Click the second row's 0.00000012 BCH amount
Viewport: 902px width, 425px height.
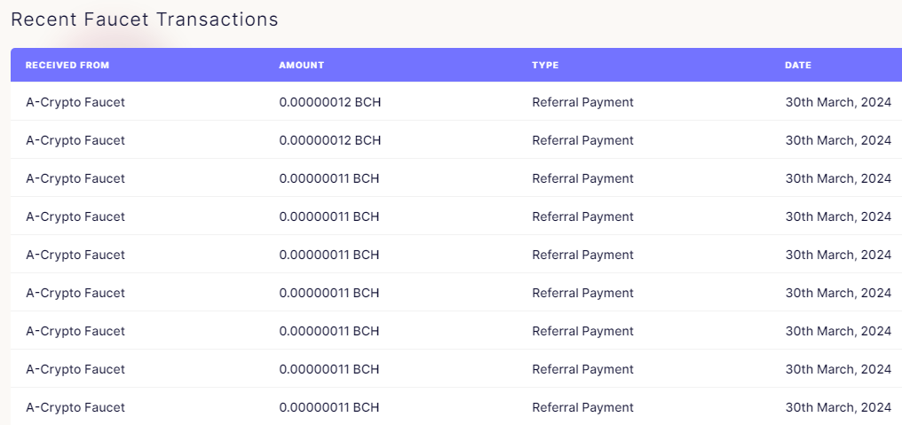pyautogui.click(x=330, y=140)
